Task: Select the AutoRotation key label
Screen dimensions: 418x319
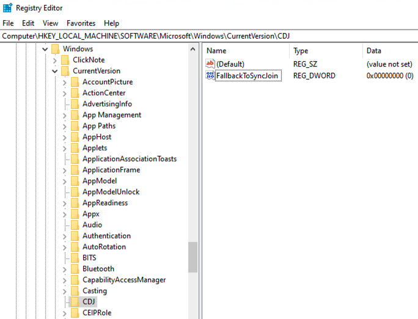Action: 105,247
